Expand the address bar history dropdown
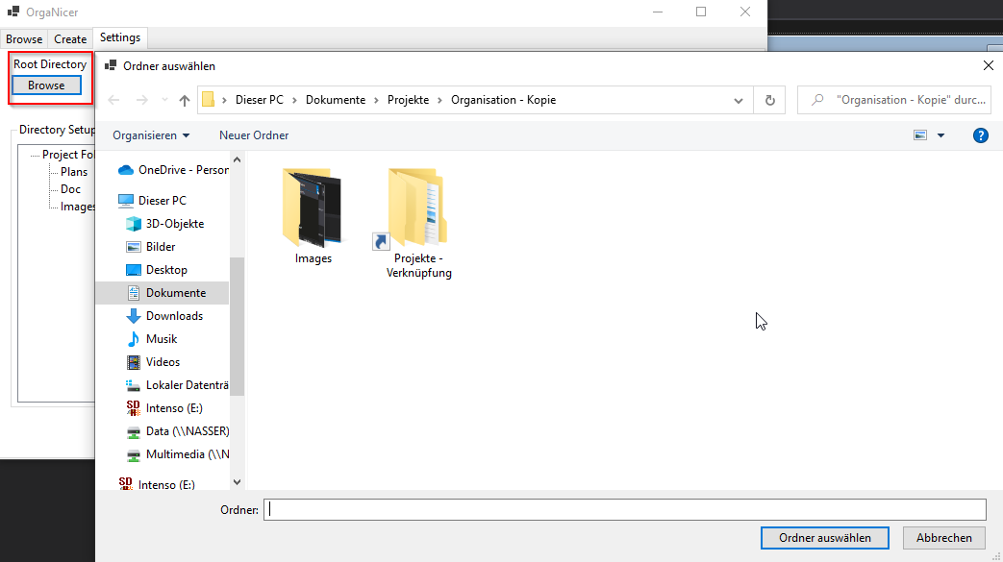This screenshot has height=562, width=1003. point(739,100)
